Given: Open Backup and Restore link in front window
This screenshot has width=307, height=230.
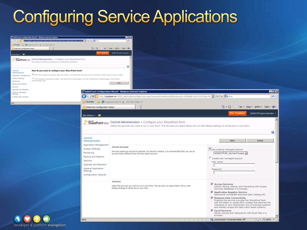Looking at the screenshot, I should (94, 157).
